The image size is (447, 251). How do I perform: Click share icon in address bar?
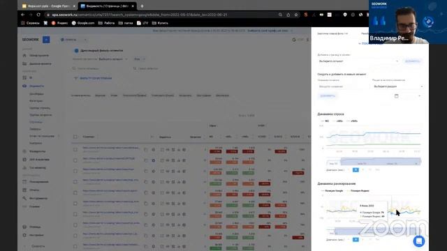[288, 15]
